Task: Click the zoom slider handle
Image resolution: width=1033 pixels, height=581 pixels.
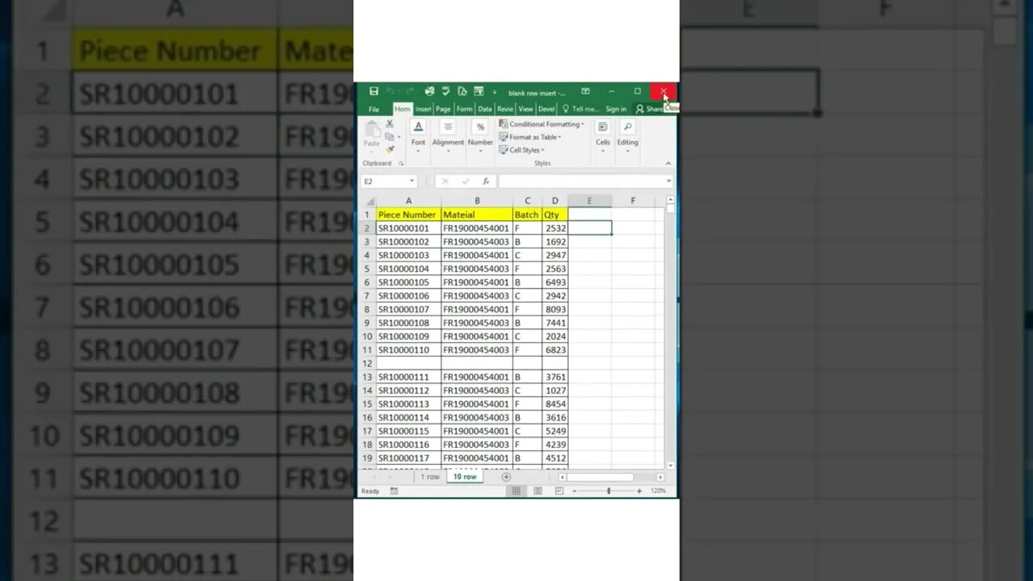Action: [x=609, y=491]
